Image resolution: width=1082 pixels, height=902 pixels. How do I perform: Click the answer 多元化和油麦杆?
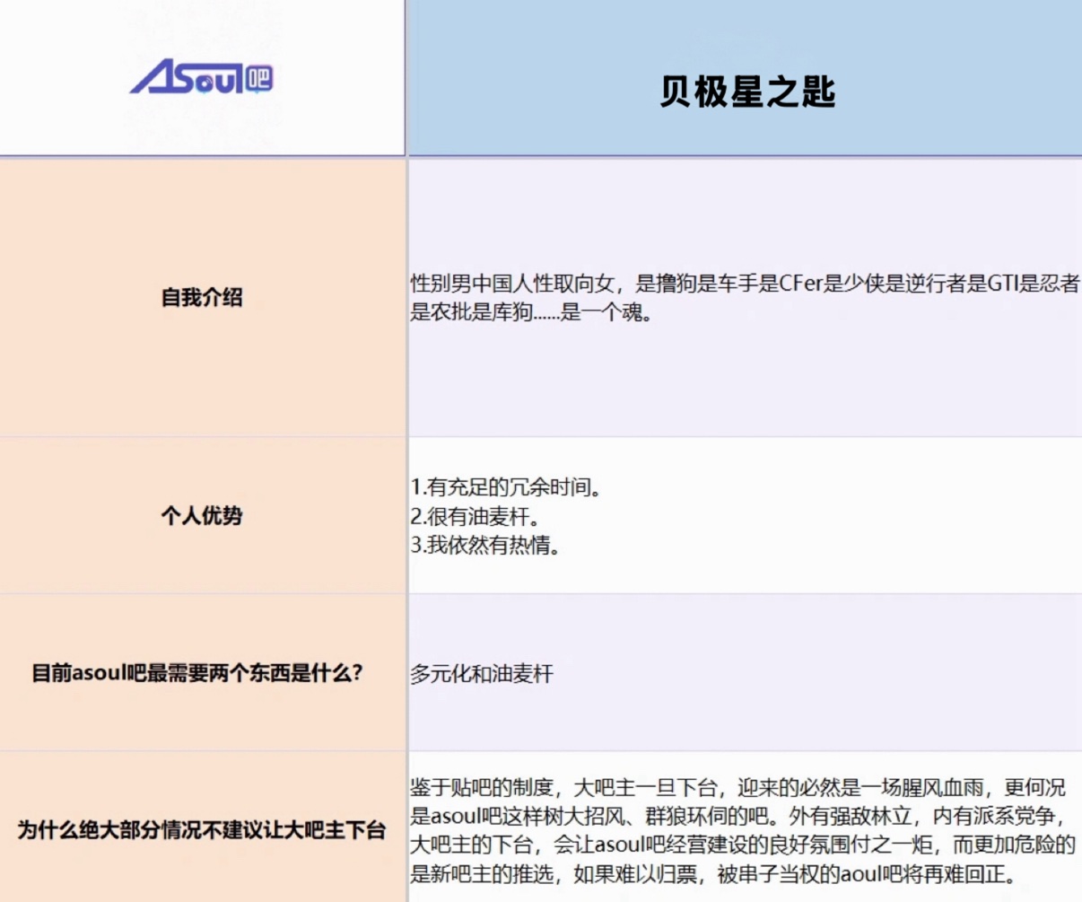tap(482, 673)
